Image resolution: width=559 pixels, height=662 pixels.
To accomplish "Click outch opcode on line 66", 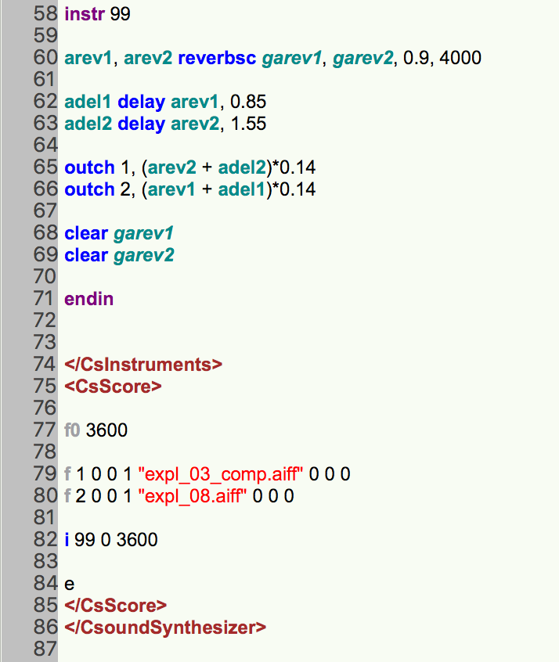I will (89, 189).
